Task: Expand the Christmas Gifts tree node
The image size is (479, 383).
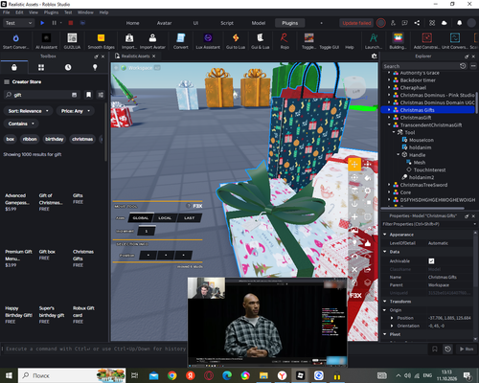Action: pyautogui.click(x=389, y=110)
